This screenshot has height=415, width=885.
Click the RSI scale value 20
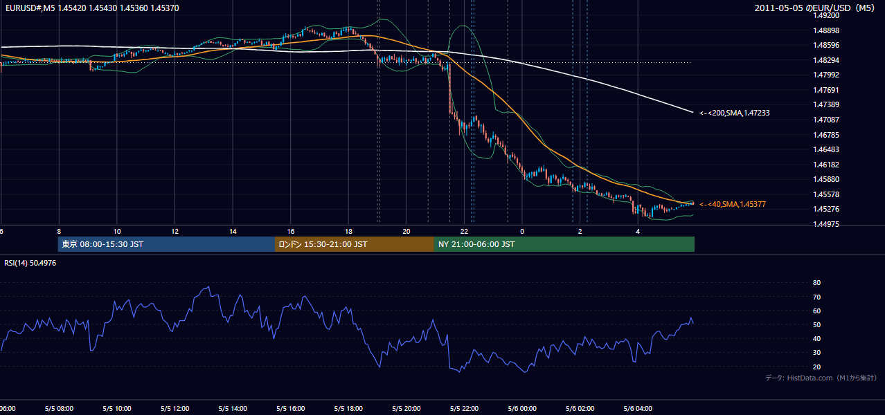[x=817, y=367]
